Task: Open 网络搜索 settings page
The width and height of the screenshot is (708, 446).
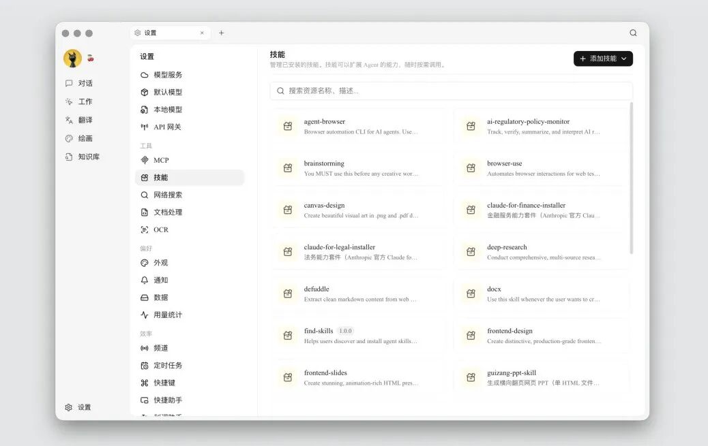Action: [190, 195]
